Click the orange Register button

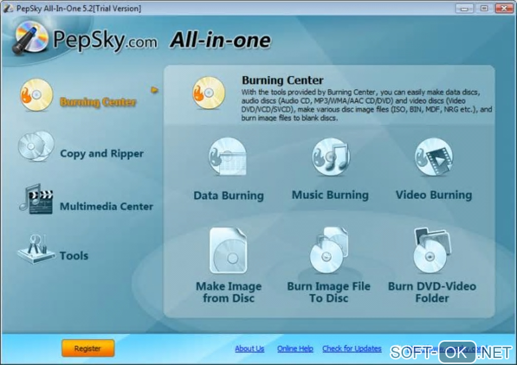click(88, 348)
